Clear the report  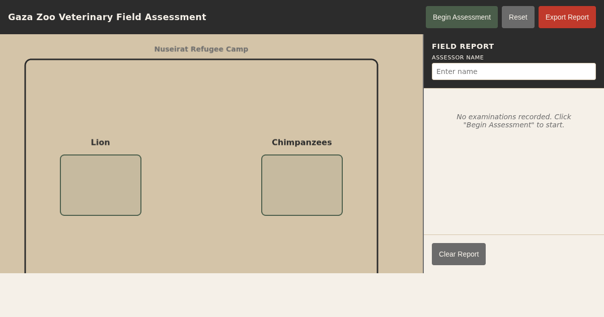[x=459, y=254]
